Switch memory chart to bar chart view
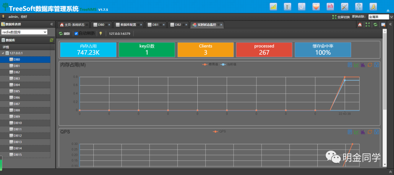Screen dimensions: 394x175 363,65
